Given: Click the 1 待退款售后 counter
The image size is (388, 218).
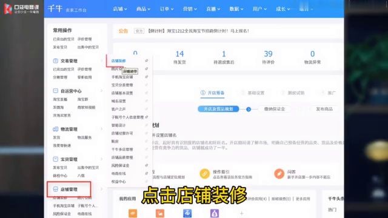Looking at the screenshot, I should (224, 57).
